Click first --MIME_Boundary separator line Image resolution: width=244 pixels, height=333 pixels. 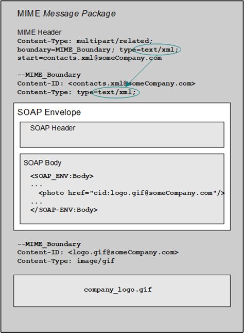(49, 75)
